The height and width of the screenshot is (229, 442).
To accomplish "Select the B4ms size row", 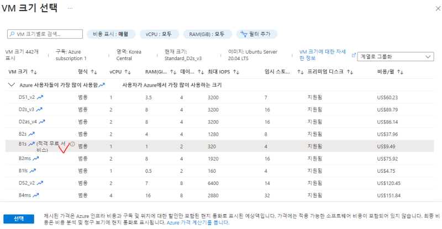I will click(x=219, y=195).
